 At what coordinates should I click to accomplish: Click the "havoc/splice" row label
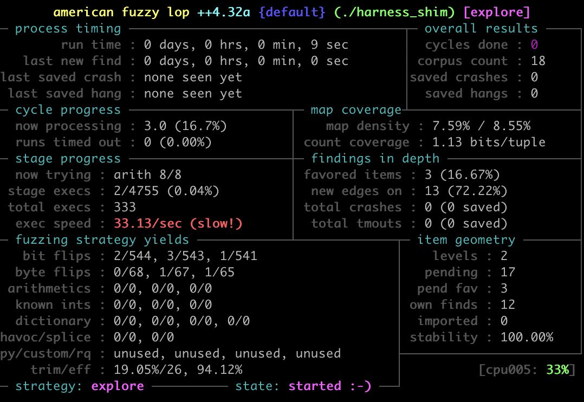tap(46, 338)
